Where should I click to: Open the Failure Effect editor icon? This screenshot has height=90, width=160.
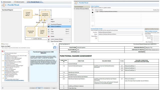[96, 38]
